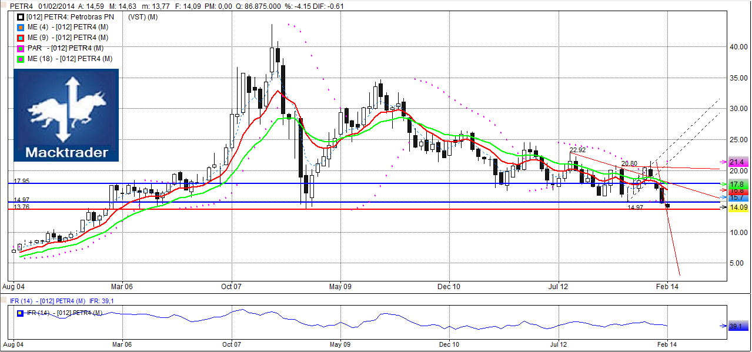Click the '(VST) (M)' chart label
752x352 pixels.
(143, 17)
